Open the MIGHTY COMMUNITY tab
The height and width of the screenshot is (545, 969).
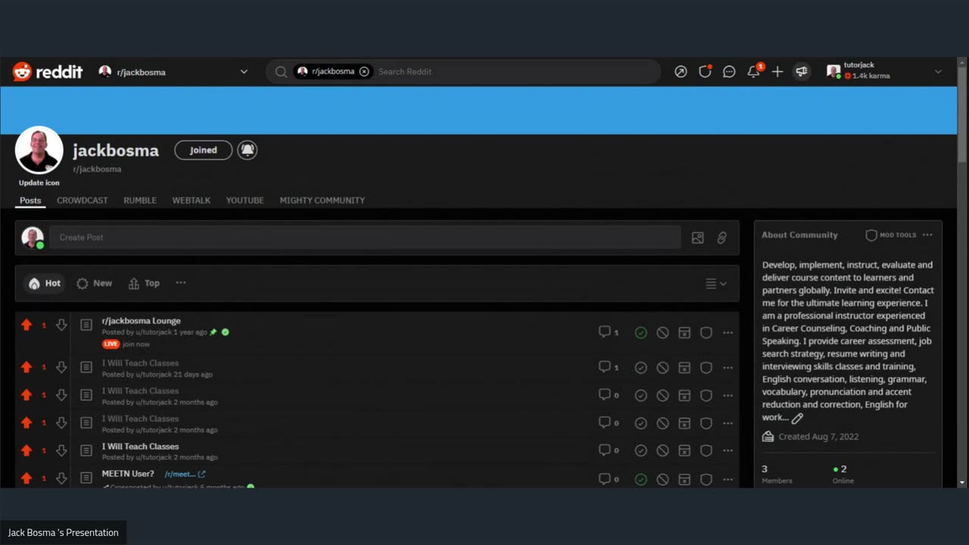point(322,201)
